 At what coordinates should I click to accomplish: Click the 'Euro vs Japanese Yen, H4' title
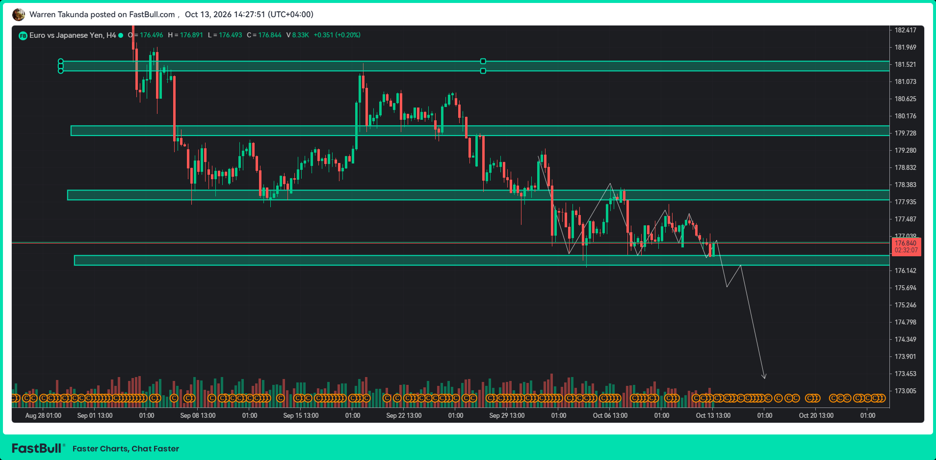(x=73, y=35)
